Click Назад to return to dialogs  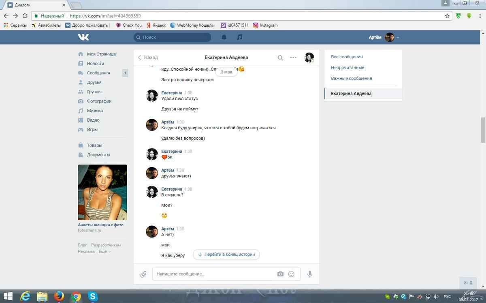(148, 57)
